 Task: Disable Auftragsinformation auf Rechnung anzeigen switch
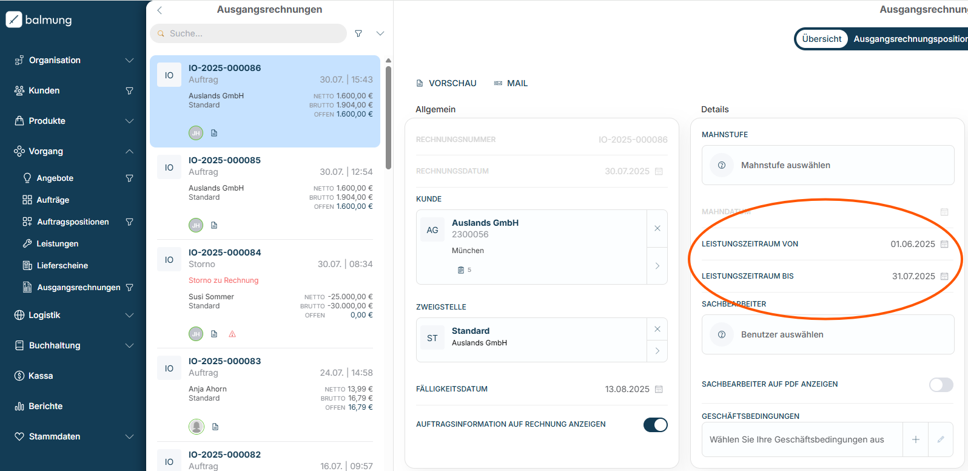pyautogui.click(x=655, y=425)
